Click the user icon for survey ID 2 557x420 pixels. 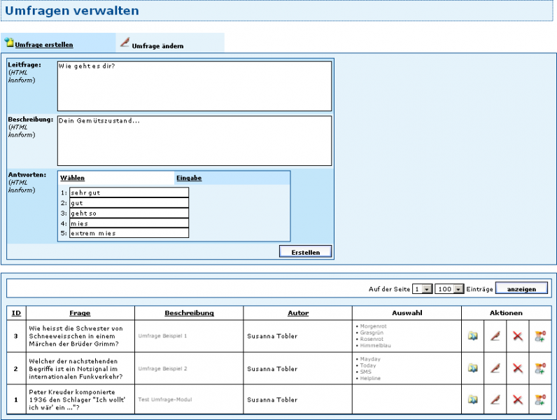(x=540, y=368)
